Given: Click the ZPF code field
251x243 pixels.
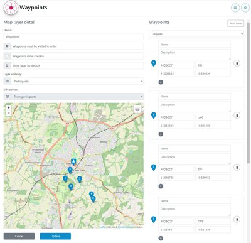Looking at the screenshot, I should pos(213,170).
